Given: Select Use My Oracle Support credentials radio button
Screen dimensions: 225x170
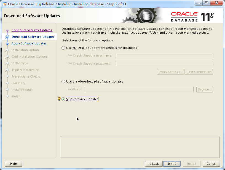Looking at the screenshot, I should [63, 48].
